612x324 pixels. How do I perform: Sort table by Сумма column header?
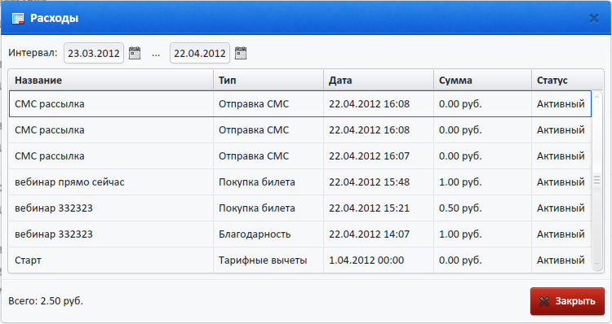click(482, 81)
